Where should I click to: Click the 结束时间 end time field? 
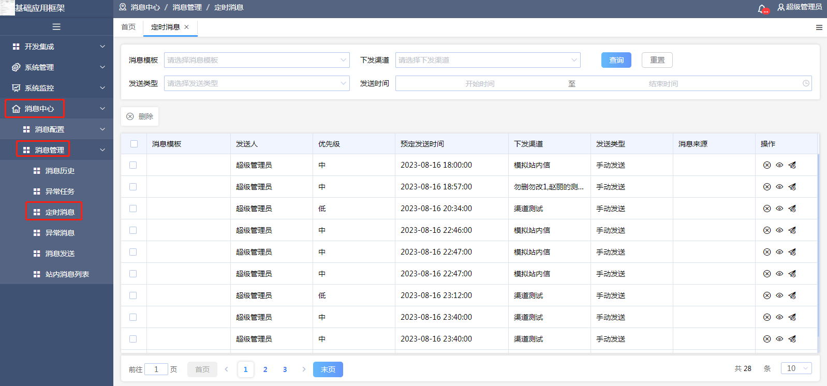coord(663,83)
